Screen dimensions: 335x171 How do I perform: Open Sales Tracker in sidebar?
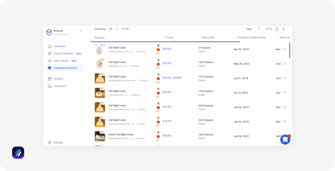click(x=61, y=61)
